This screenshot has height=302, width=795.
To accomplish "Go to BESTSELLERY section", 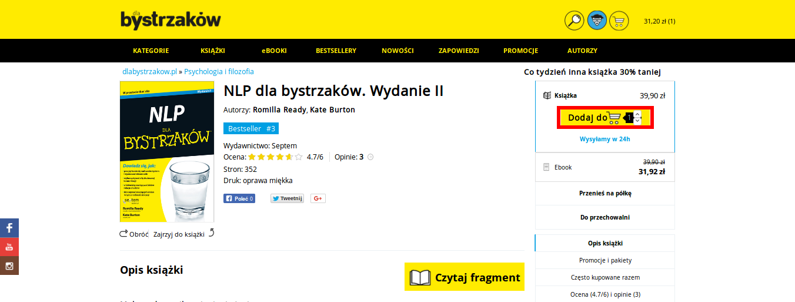I will 336,51.
